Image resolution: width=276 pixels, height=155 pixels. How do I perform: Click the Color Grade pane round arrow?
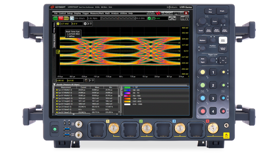(x=121, y=114)
